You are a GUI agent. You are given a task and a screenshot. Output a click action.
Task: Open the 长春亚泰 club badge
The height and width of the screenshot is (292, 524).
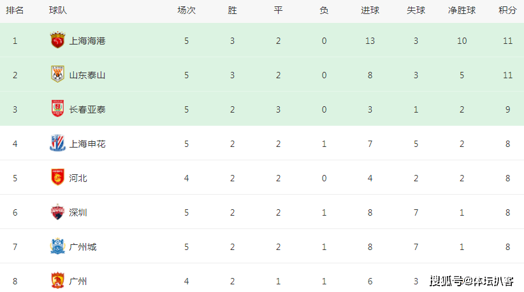click(x=57, y=109)
